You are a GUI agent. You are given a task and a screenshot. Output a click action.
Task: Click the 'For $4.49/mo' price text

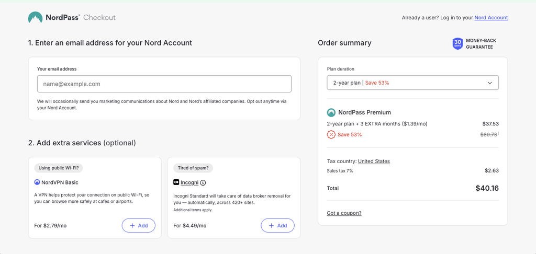pyautogui.click(x=189, y=226)
